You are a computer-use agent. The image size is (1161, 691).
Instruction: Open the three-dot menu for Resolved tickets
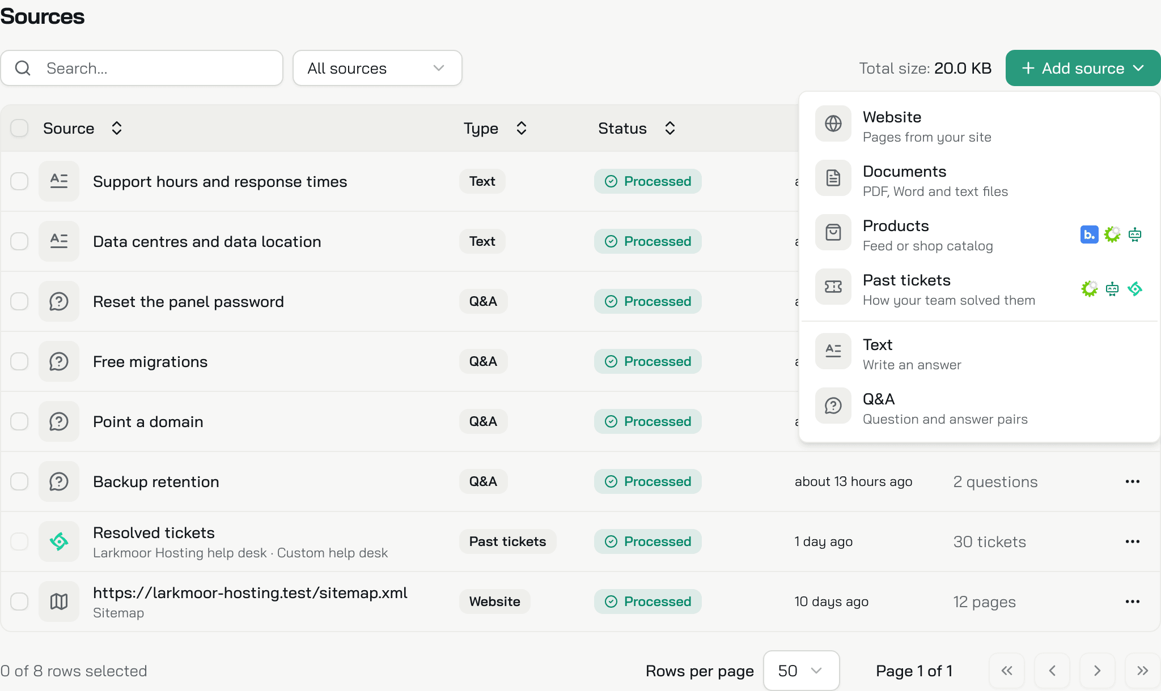(x=1133, y=541)
